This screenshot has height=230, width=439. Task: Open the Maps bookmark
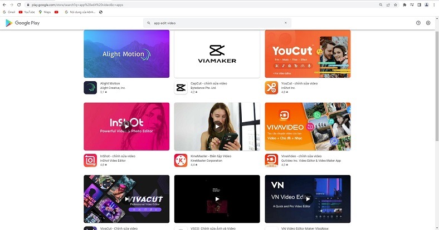(x=45, y=12)
